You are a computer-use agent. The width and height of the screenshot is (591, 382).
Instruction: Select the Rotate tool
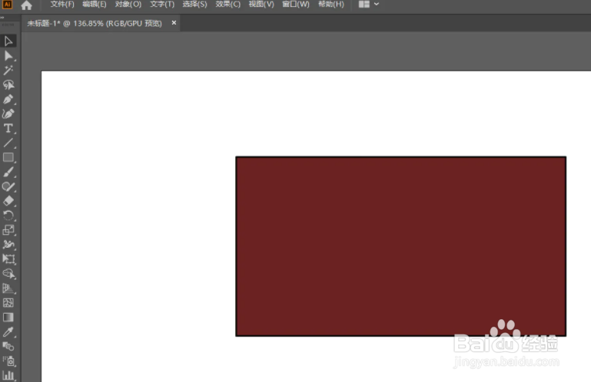[8, 216]
